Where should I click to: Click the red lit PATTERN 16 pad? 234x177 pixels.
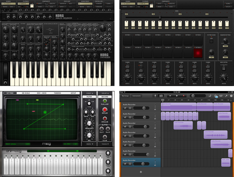198,53
